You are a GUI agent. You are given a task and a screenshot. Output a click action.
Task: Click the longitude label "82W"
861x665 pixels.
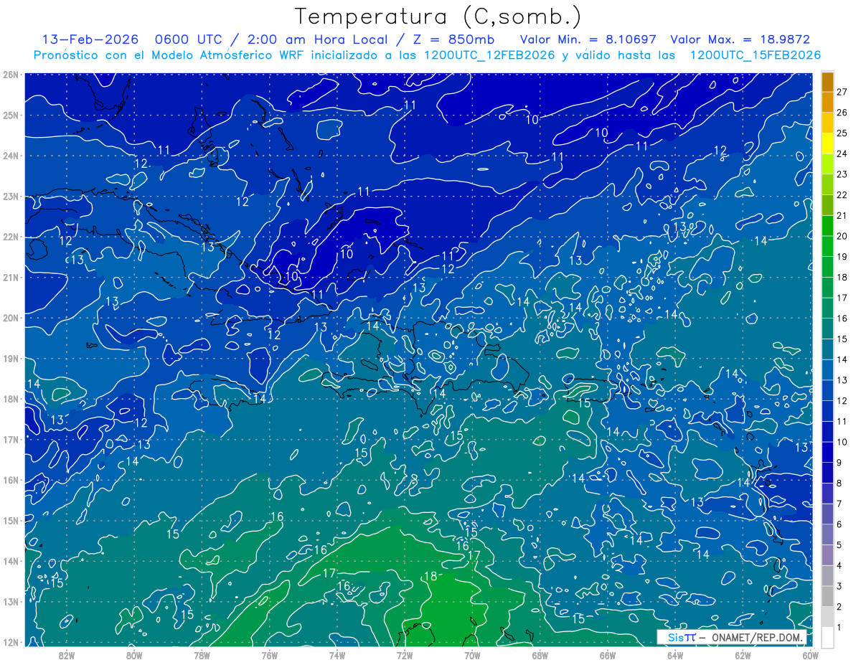[x=67, y=655]
